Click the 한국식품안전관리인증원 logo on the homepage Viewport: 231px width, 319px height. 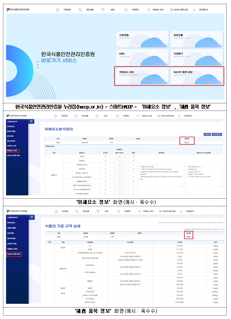[x=18, y=9]
